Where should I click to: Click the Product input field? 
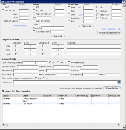(x=53, y=28)
